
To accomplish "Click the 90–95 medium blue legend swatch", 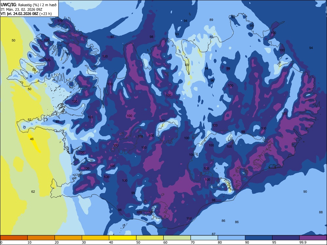I will point(259,238).
